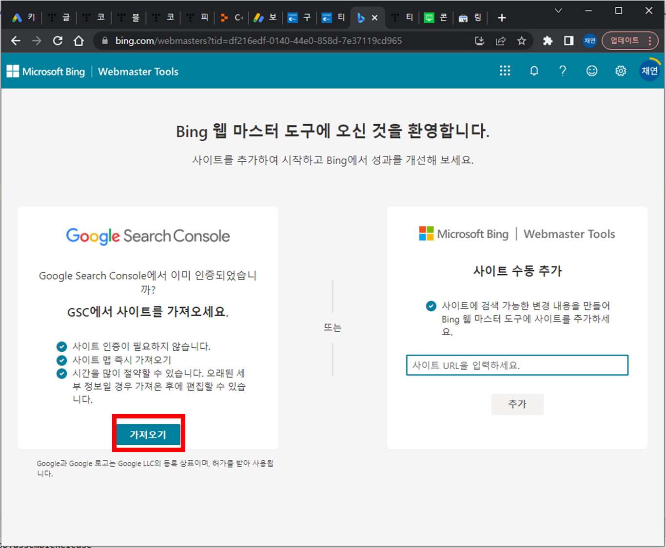The width and height of the screenshot is (666, 548).
Task: Close the active Bing tab
Action: click(374, 18)
